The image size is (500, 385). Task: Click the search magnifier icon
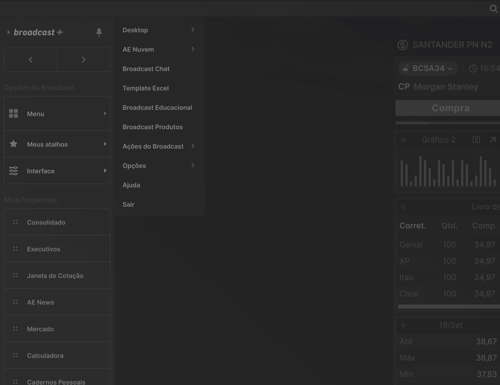[493, 9]
